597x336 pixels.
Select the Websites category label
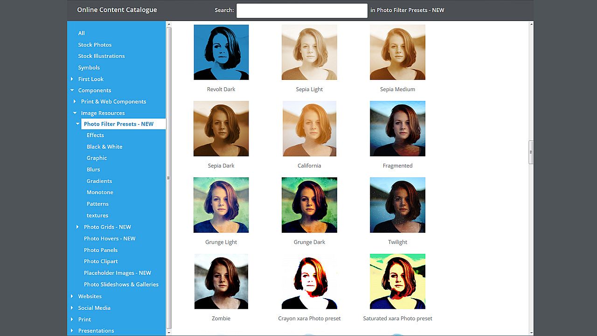tap(90, 296)
